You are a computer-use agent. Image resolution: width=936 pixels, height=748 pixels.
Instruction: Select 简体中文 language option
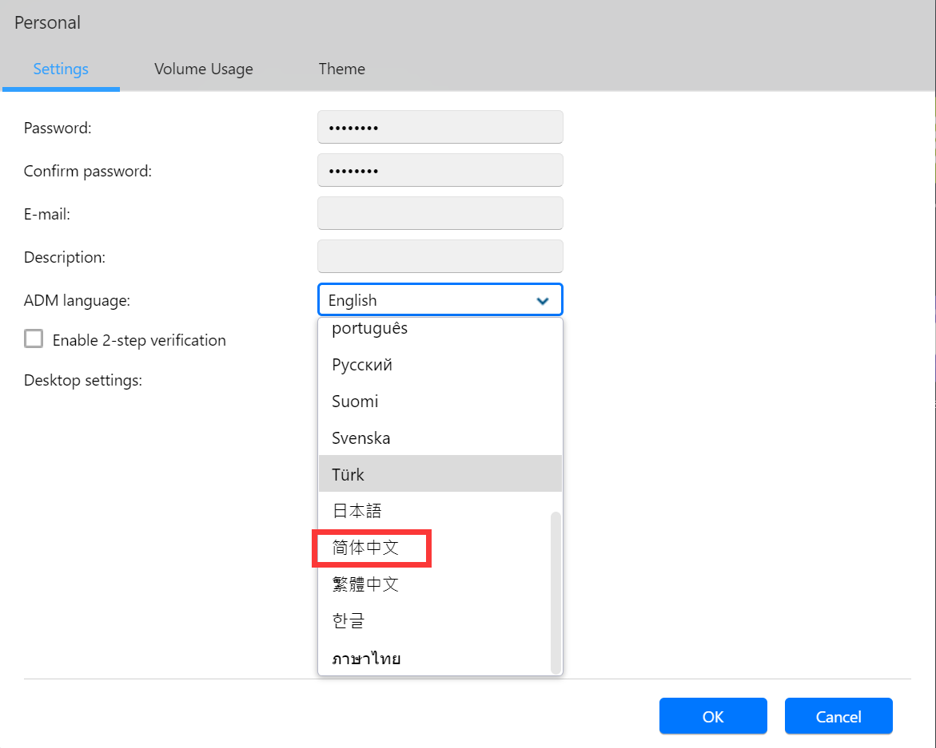point(365,548)
